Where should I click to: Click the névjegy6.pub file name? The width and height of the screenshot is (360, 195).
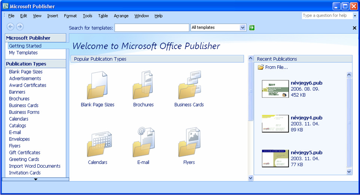click(306, 83)
